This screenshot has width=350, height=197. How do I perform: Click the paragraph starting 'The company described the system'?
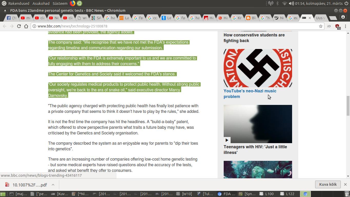point(123,146)
